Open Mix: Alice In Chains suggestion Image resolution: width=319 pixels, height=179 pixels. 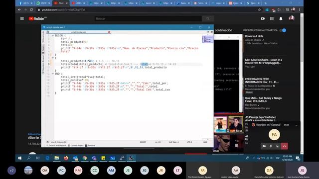pyautogui.click(x=264, y=61)
